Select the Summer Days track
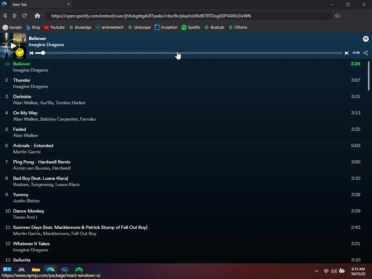Viewport: 372px width, 279px height. 183,231
